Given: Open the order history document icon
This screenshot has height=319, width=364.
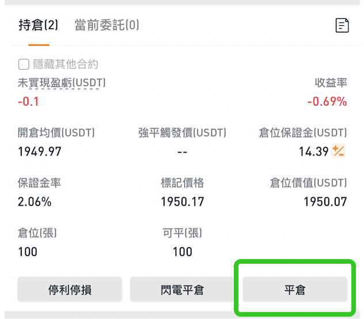Looking at the screenshot, I should (342, 25).
